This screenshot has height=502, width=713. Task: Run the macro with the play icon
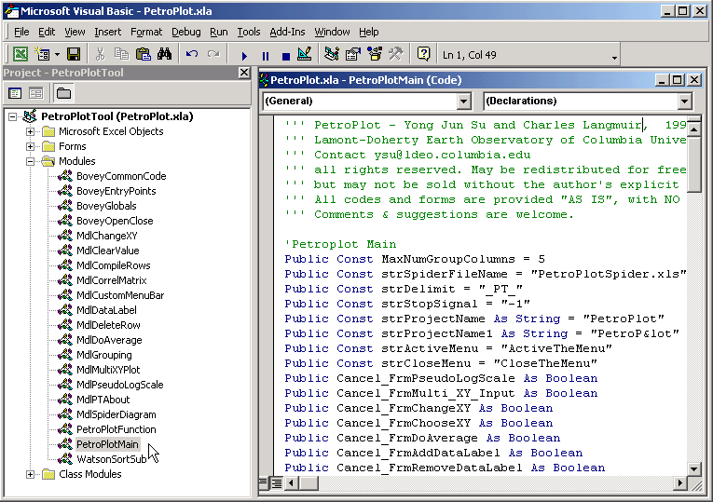[244, 56]
